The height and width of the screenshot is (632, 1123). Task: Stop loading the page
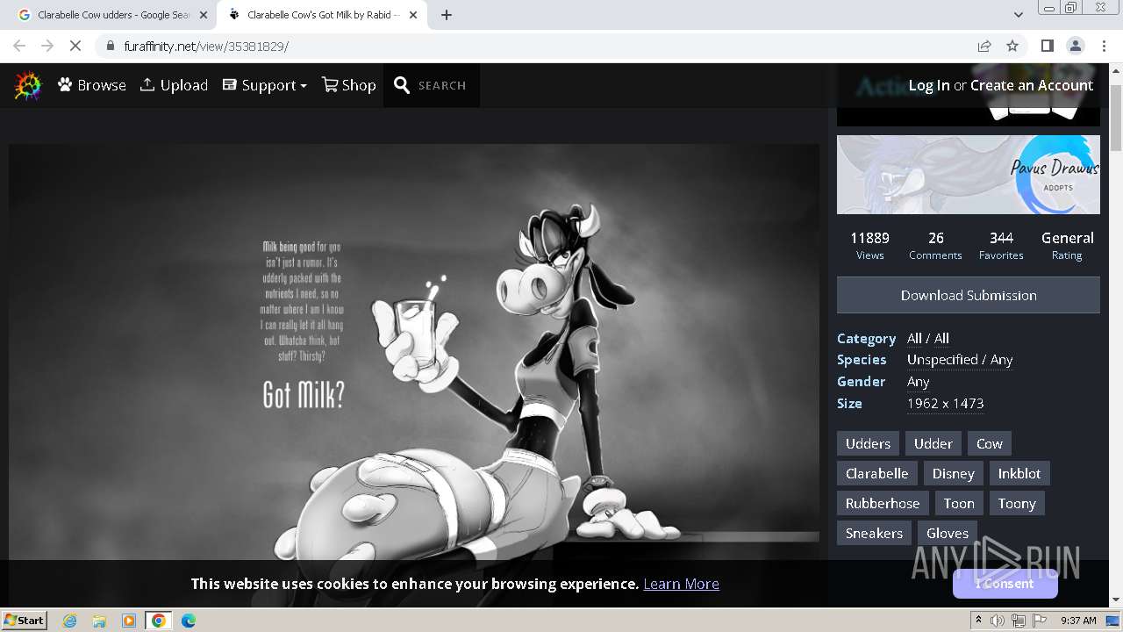click(x=75, y=46)
